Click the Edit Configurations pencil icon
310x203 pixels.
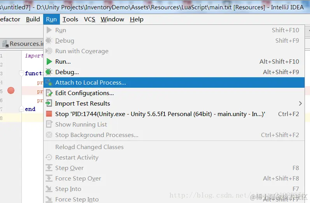(x=49, y=93)
